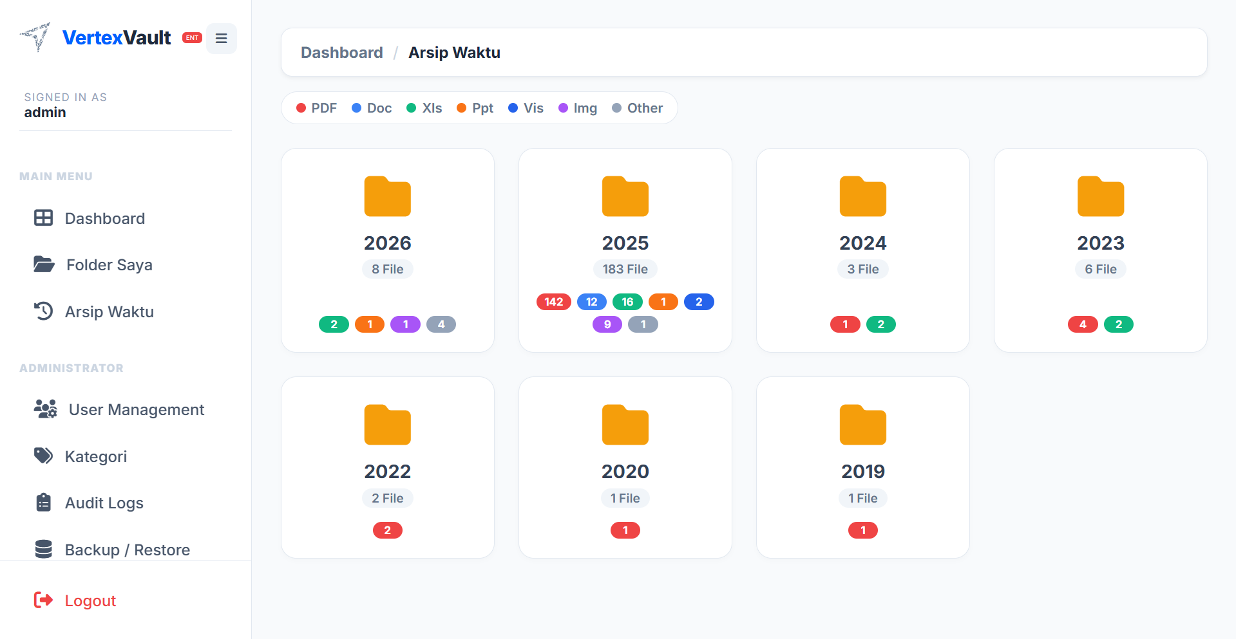Click the purple 9 Img pill in 2025

607,324
